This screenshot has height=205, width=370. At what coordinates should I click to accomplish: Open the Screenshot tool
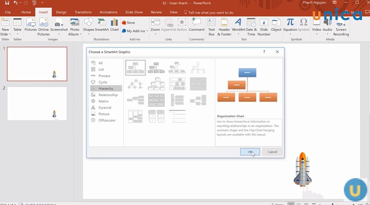(59, 24)
